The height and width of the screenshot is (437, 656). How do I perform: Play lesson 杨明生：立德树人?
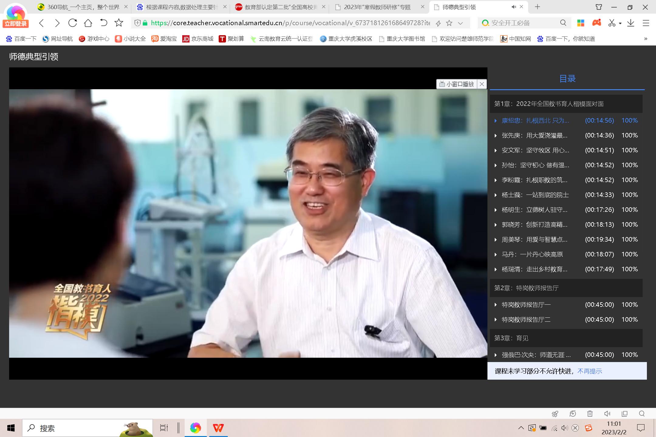(566, 210)
